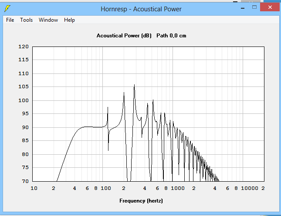
Task: Click the 120 value on the dB axis
Action: click(x=24, y=47)
